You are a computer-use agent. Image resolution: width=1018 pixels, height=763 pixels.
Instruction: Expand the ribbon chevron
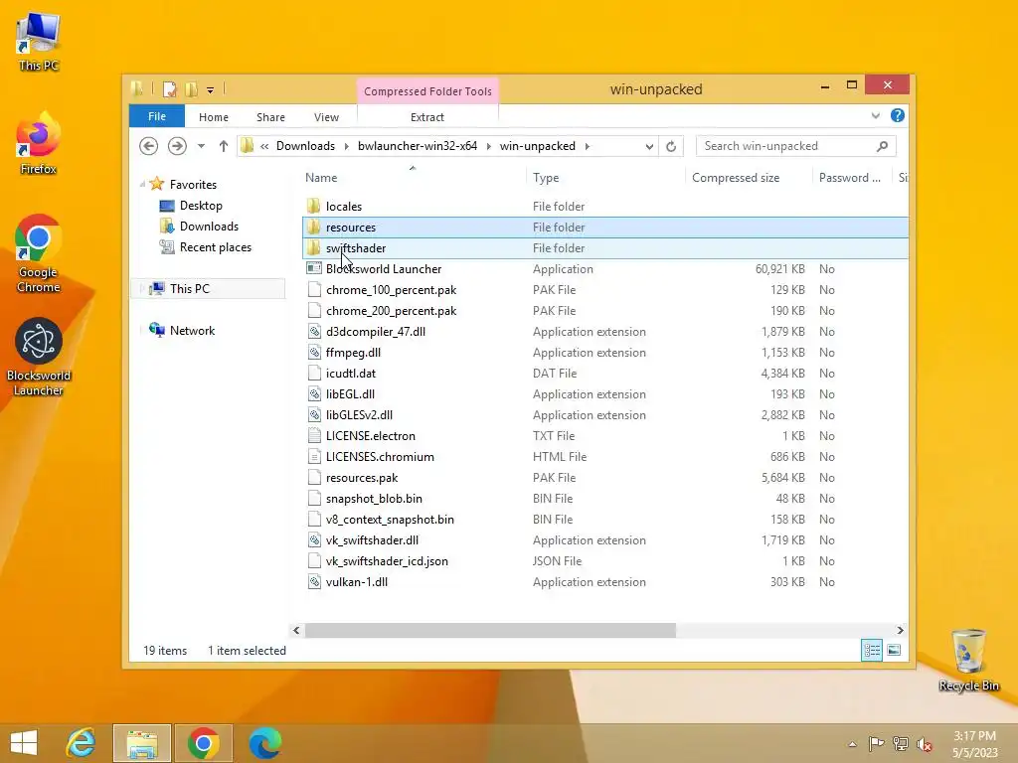[875, 115]
